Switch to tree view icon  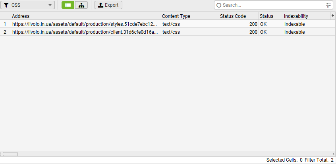click(81, 5)
